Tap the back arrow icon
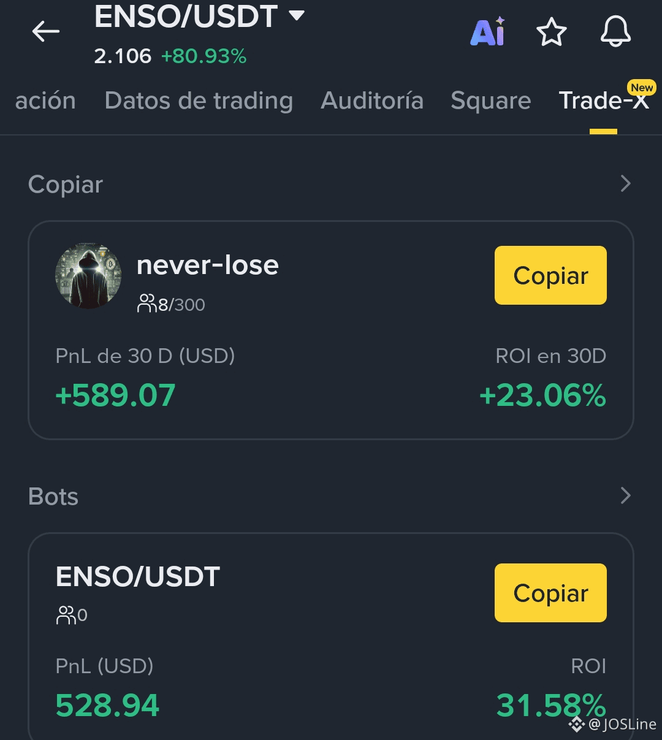 [x=46, y=32]
